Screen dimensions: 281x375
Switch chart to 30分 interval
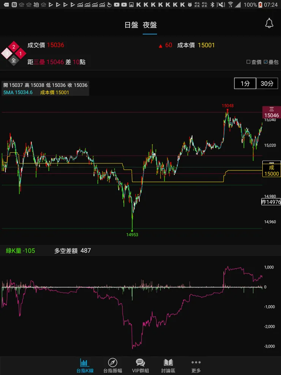pyautogui.click(x=267, y=84)
